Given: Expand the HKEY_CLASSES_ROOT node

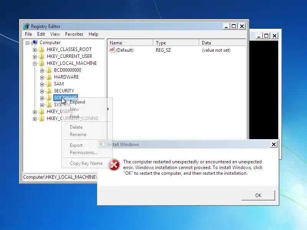Looking at the screenshot, I should pyautogui.click(x=35, y=50).
